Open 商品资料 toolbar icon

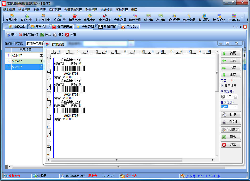(x=12, y=18)
